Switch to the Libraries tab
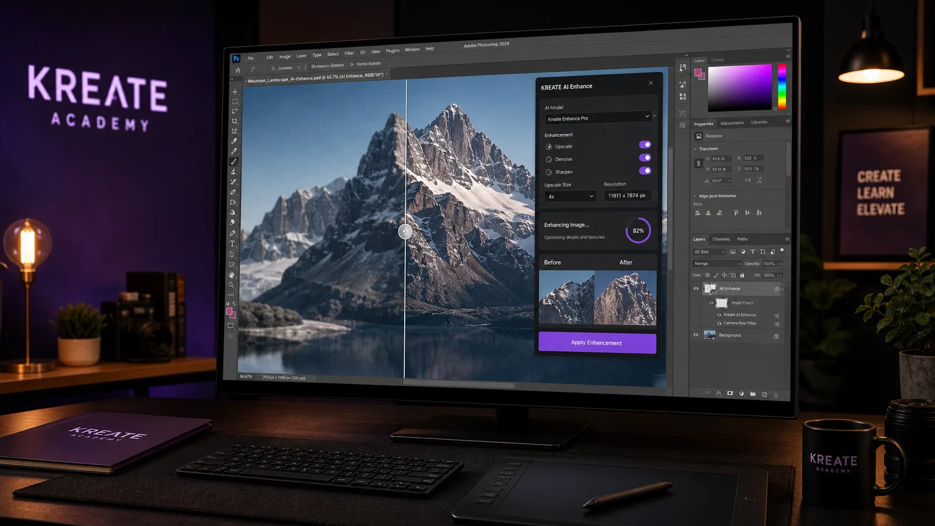This screenshot has height=526, width=935. point(759,122)
